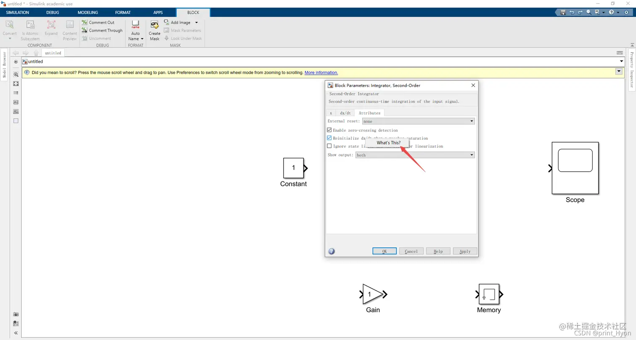
Task: Expand the yellow notification bar dropdown
Action: 618,72
